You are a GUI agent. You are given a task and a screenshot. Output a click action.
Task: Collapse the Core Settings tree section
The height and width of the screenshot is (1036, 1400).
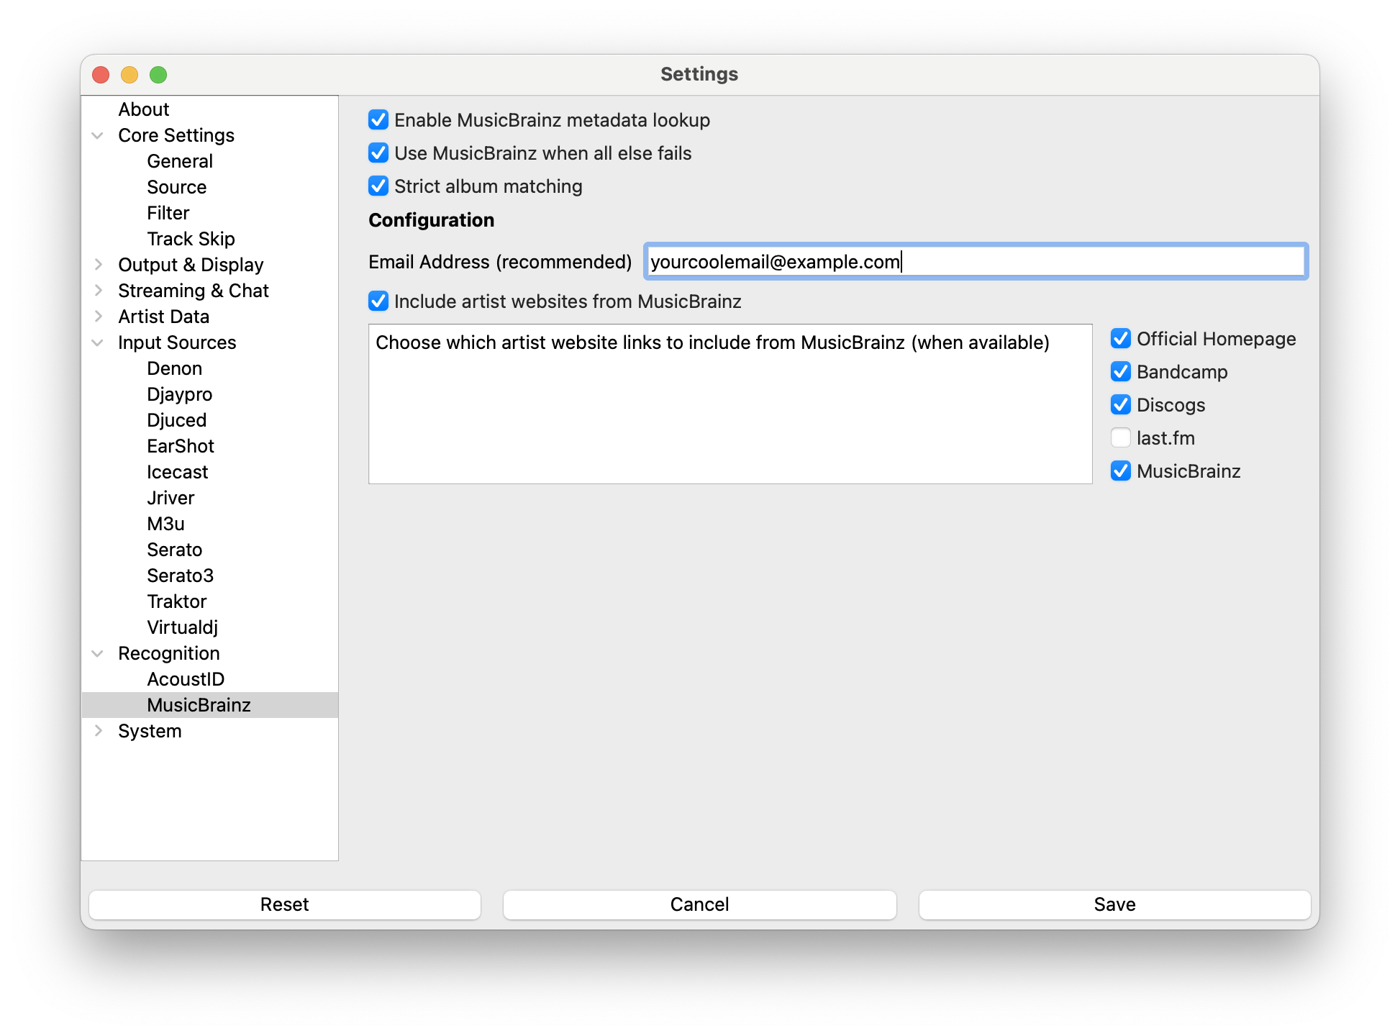(x=98, y=135)
